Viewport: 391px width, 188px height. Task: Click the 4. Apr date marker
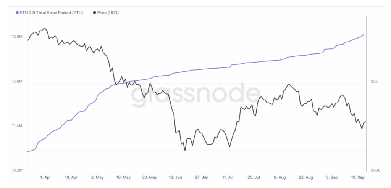tap(45, 177)
